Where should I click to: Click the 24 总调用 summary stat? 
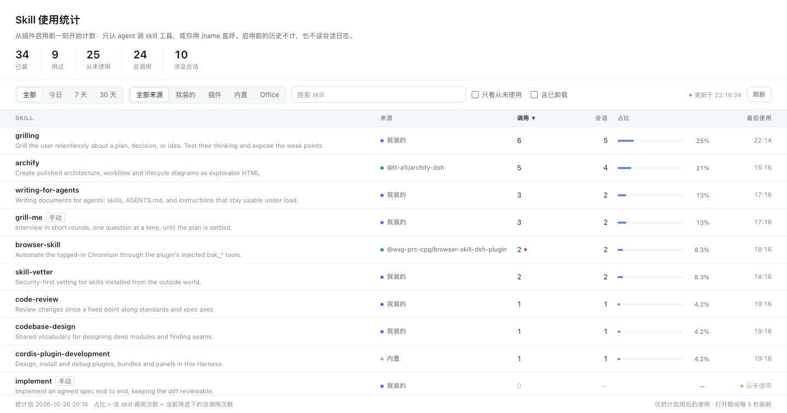point(142,59)
